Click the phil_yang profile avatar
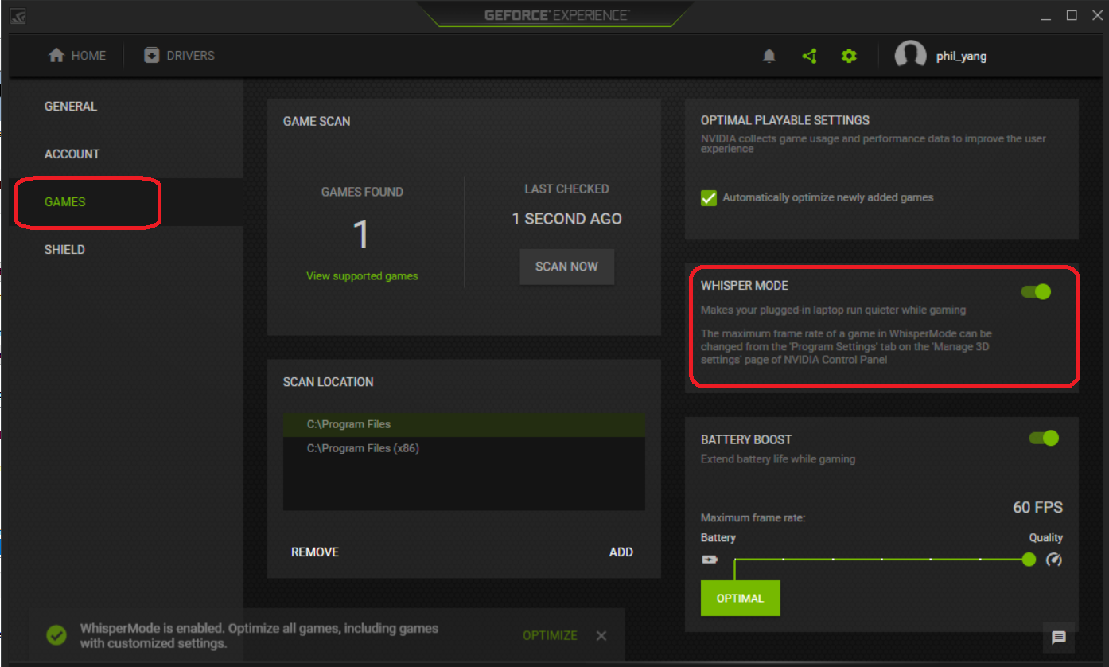Viewport: 1109px width, 667px height. click(910, 56)
